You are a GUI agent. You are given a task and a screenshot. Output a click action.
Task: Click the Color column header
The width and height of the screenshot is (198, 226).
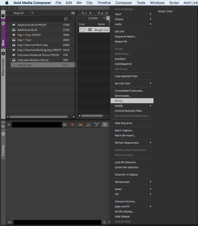click(82, 24)
